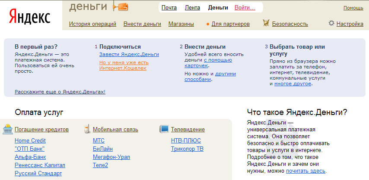The image size is (369, 180).
Task: Select the Деньги tab
Action: tap(218, 8)
